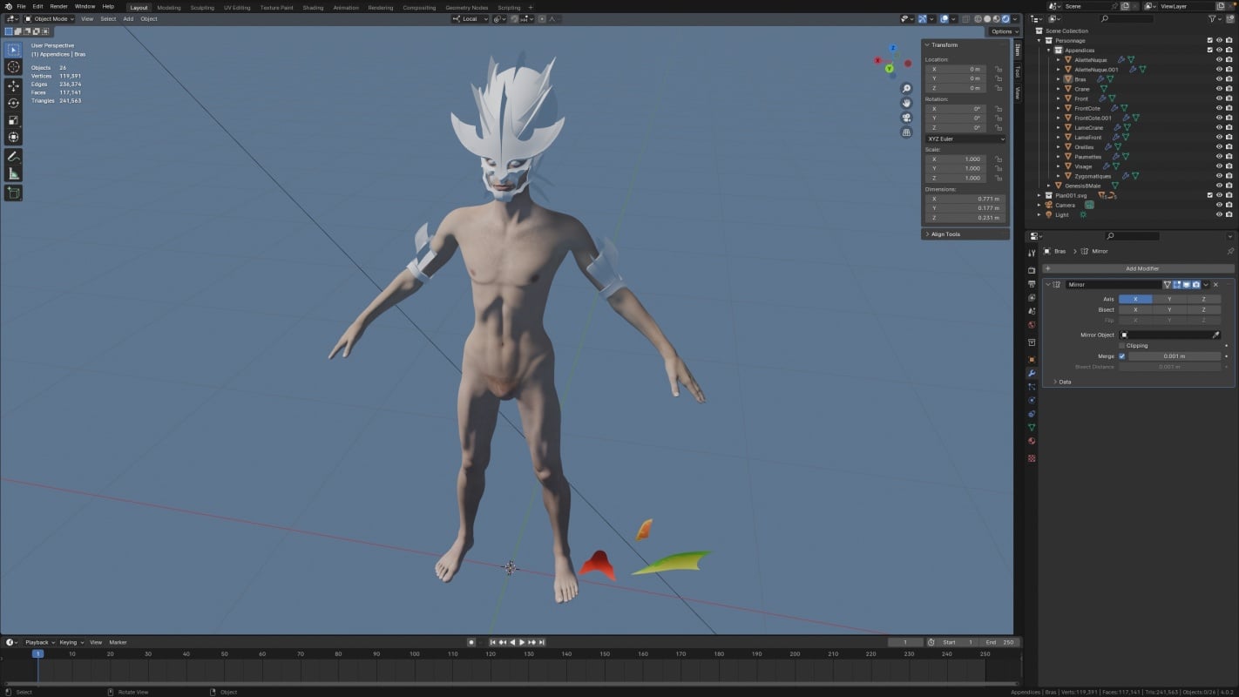This screenshot has height=697, width=1239.
Task: Open the timeline Playback menu
Action: pos(38,642)
